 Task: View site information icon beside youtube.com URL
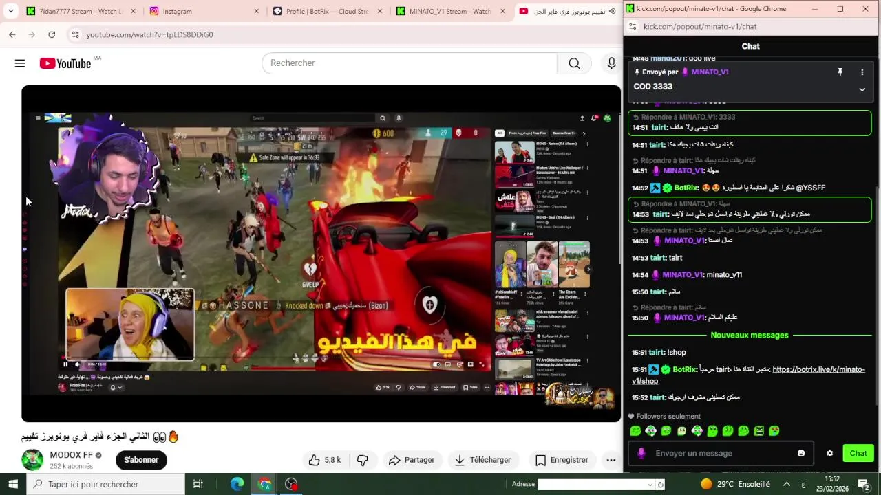74,34
